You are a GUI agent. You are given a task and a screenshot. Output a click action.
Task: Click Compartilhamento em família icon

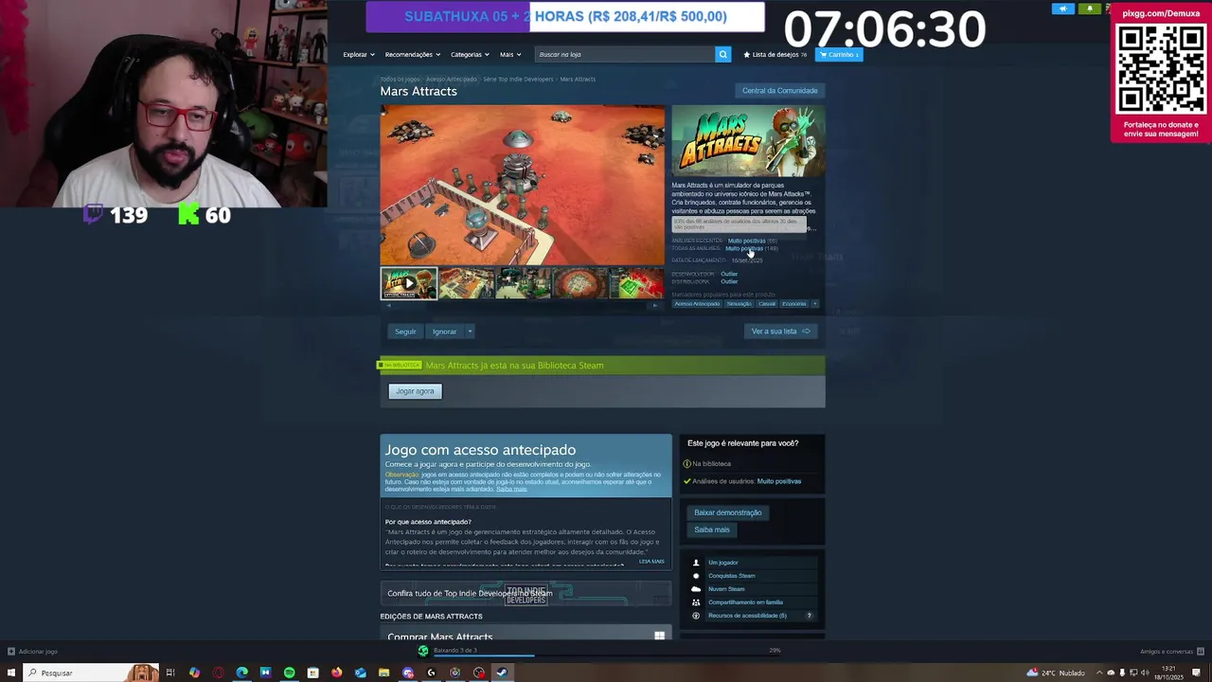(x=696, y=602)
